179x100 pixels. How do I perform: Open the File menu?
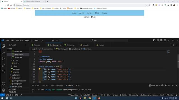pos(7,40)
